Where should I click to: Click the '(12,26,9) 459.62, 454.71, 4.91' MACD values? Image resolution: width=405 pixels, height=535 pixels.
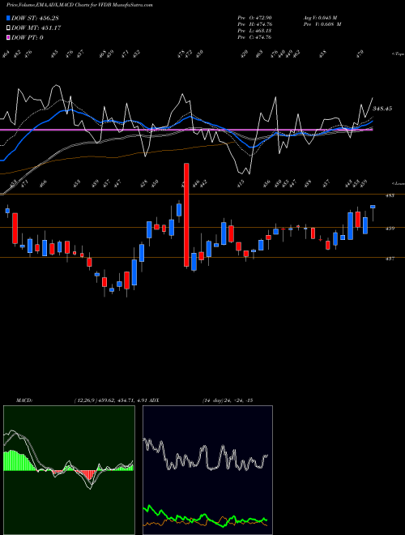[109, 400]
